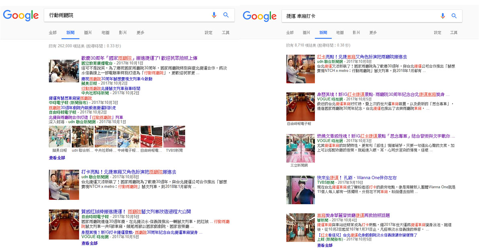Open the 影片 tab in right window
Viewport: 482px width, 252px height.
coord(356,33)
